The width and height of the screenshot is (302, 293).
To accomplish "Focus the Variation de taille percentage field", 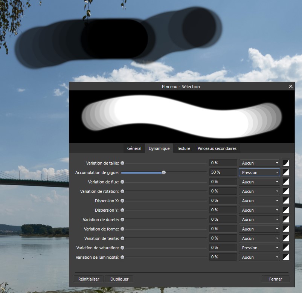I will 223,163.
